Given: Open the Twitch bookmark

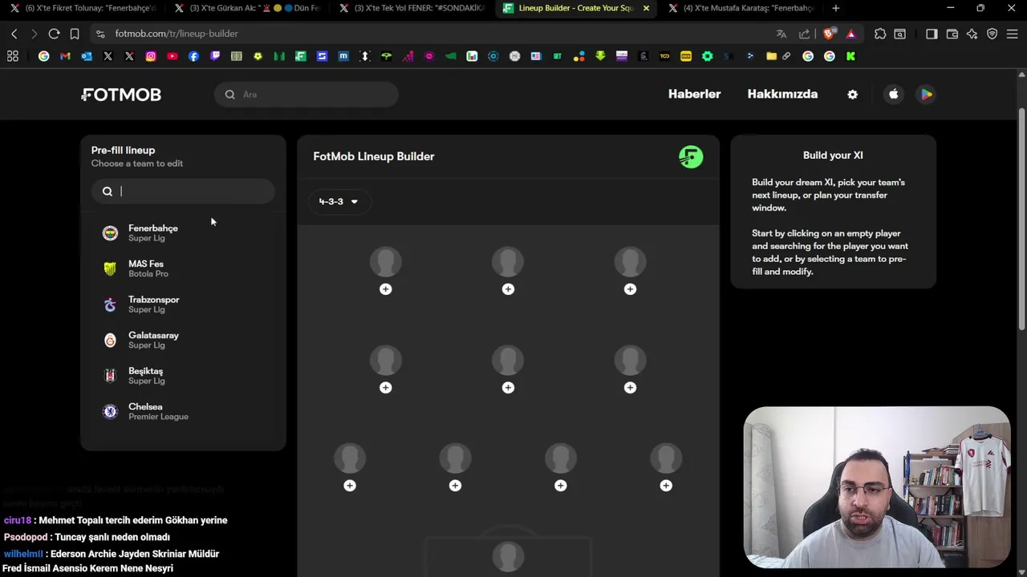Looking at the screenshot, I should (x=215, y=56).
